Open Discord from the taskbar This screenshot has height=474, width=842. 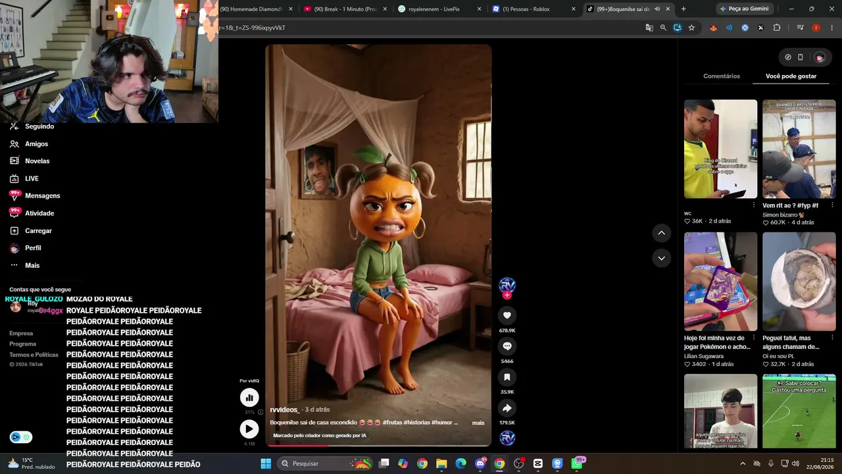click(x=480, y=463)
